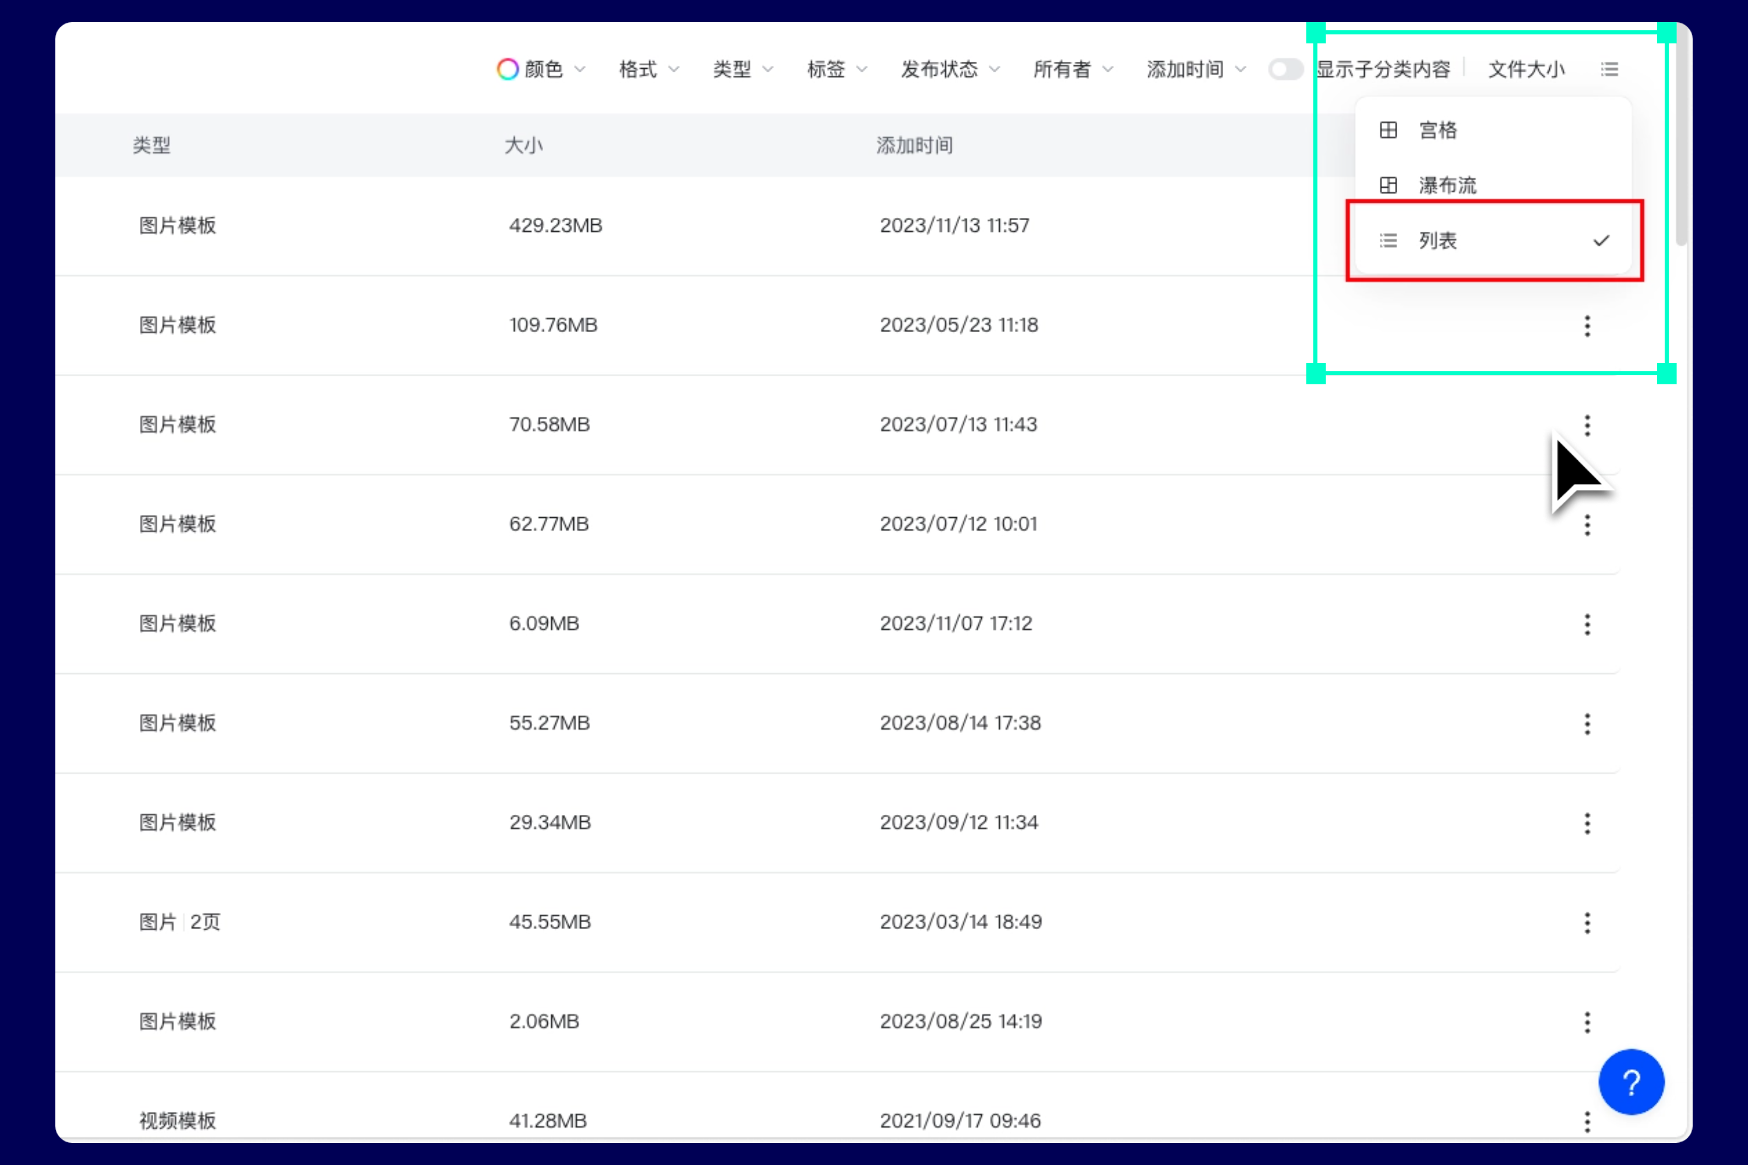Click the 2023/11/07 17:12 date cell
Image resolution: width=1748 pixels, height=1165 pixels.
[956, 623]
